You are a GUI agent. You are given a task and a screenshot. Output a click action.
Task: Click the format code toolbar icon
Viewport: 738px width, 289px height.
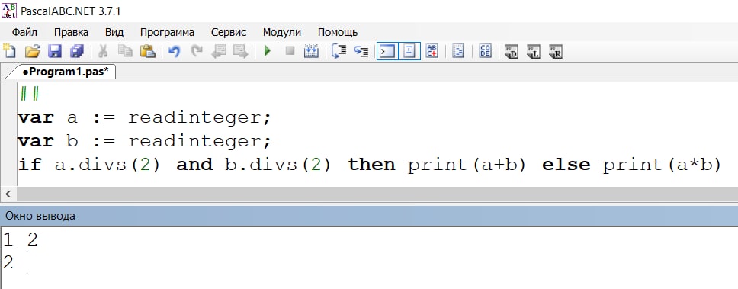pyautogui.click(x=458, y=51)
